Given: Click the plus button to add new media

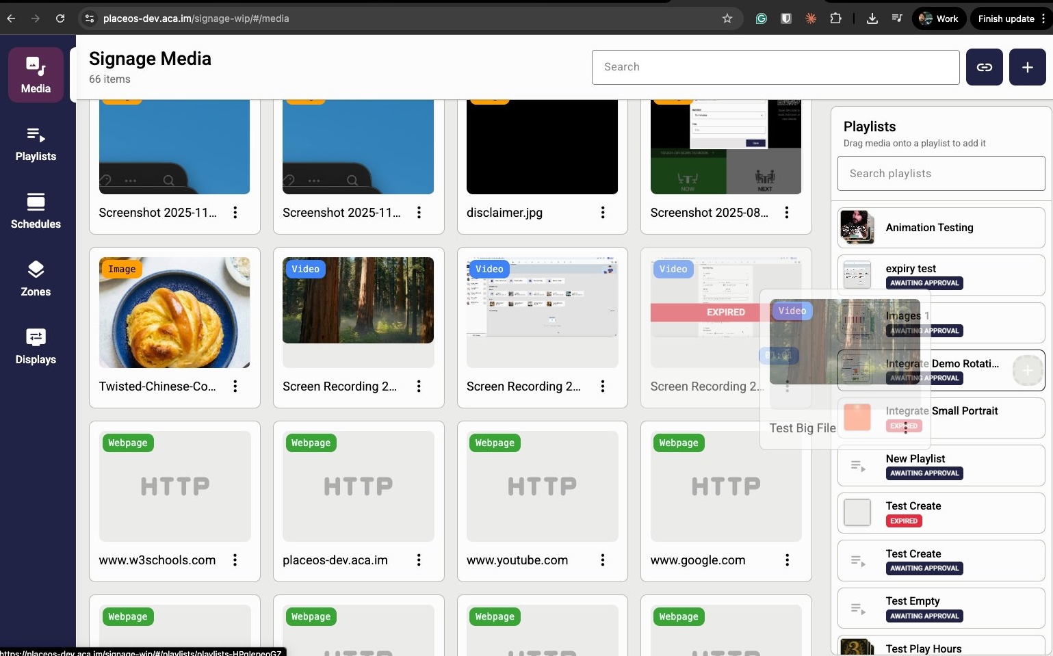Looking at the screenshot, I should point(1027,67).
